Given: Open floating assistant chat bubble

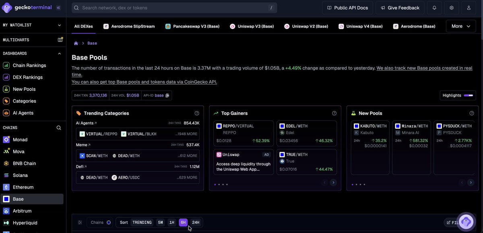Looking at the screenshot, I should 466,222.
